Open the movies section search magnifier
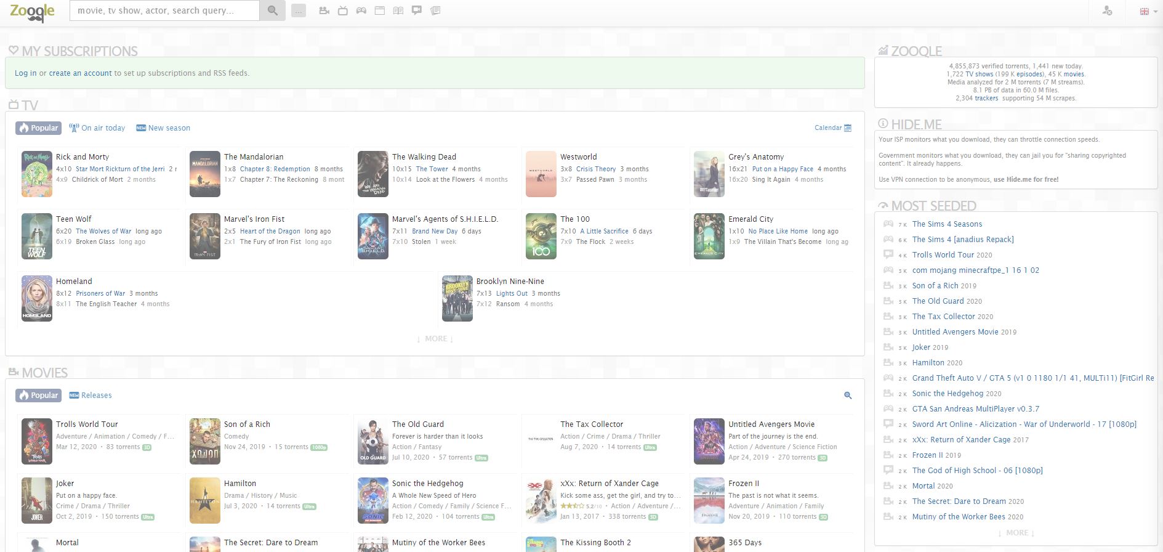 [x=848, y=396]
